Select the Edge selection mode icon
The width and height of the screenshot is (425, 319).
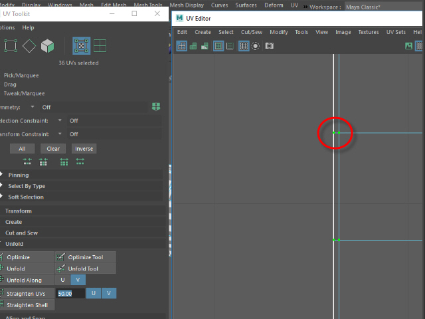[x=29, y=46]
